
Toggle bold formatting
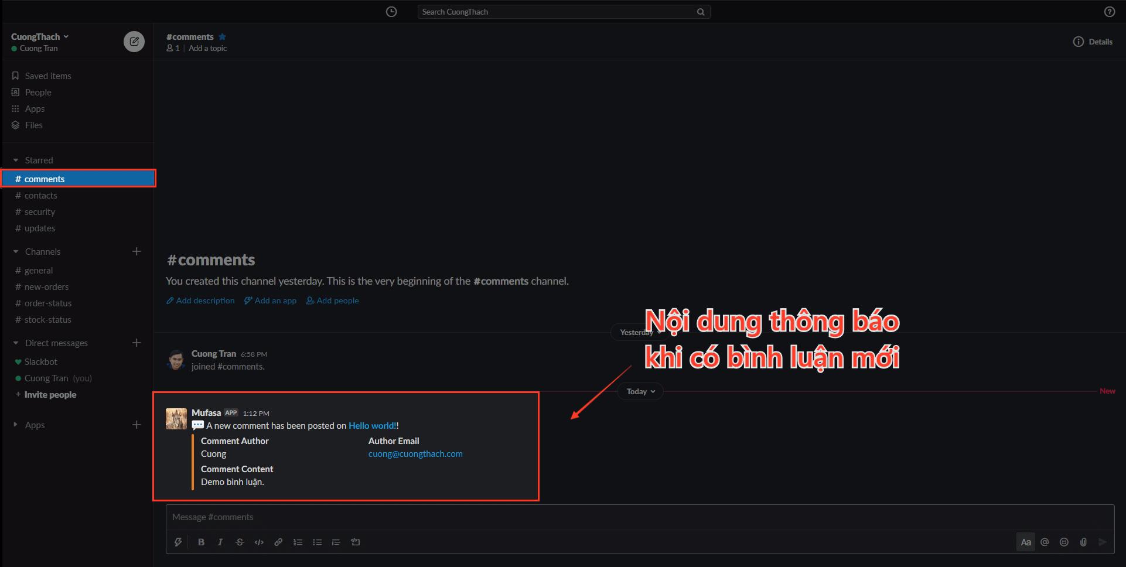[201, 542]
